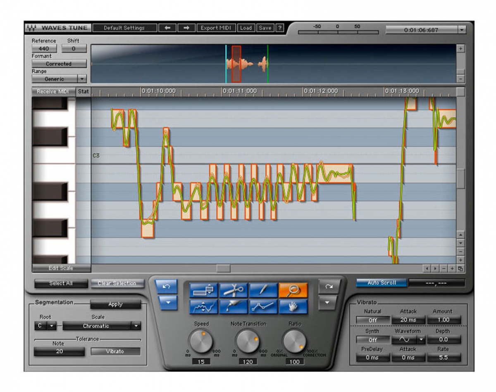The image size is (496, 392).
Task: Click horizontal scrollbar thumb under pitch editor
Action: 223,268
